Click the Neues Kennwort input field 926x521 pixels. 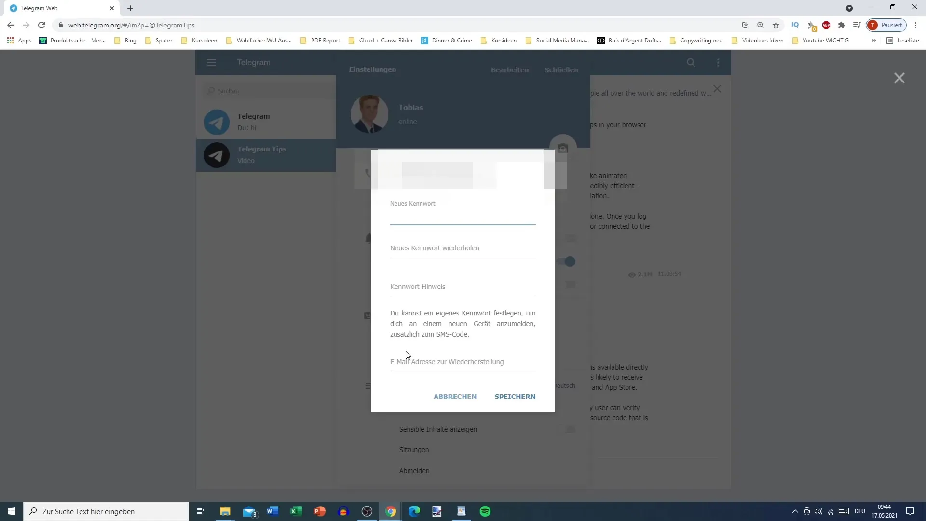point(463,217)
